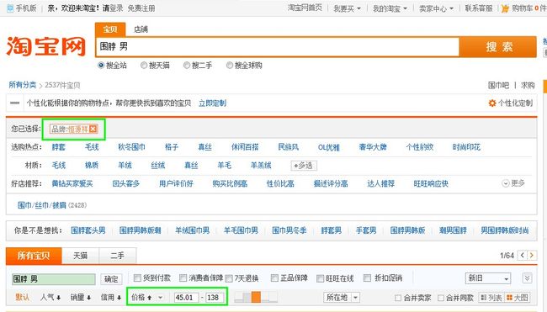Screen dimensions: 547x312
Task: Switch to large image view 大图
Action: [517, 298]
